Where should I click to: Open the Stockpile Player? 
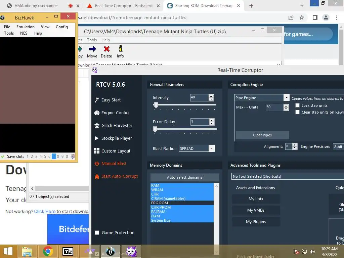pos(114,138)
